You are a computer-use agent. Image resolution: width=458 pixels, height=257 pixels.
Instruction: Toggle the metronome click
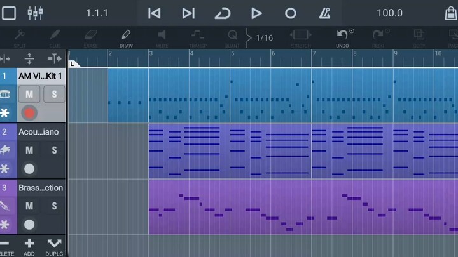(324, 13)
